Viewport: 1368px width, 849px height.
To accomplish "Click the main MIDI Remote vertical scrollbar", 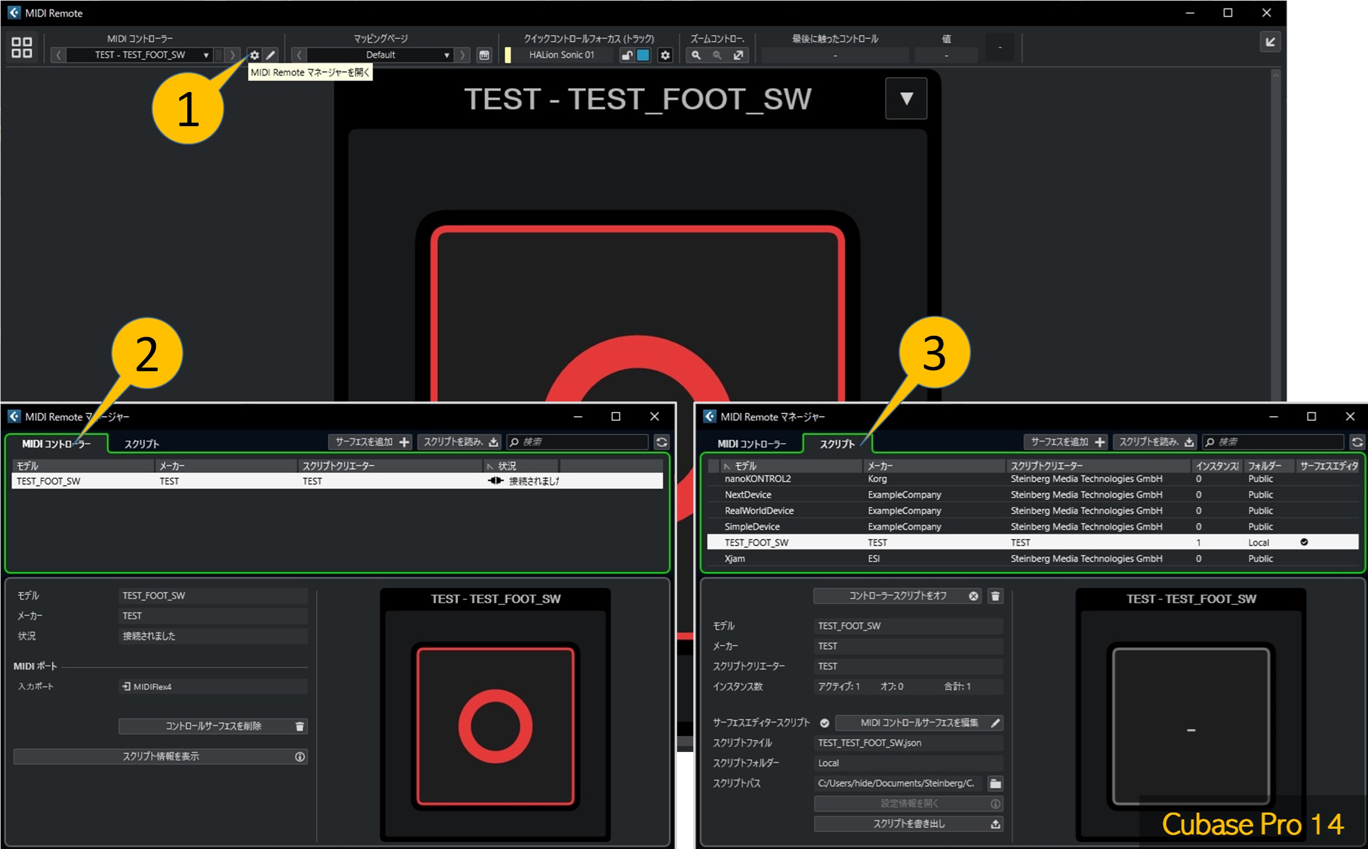I will pyautogui.click(x=1275, y=236).
